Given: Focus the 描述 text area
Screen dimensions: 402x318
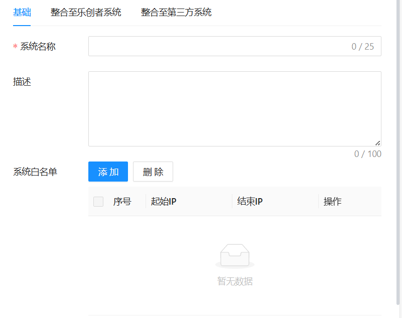Looking at the screenshot, I should [x=234, y=108].
